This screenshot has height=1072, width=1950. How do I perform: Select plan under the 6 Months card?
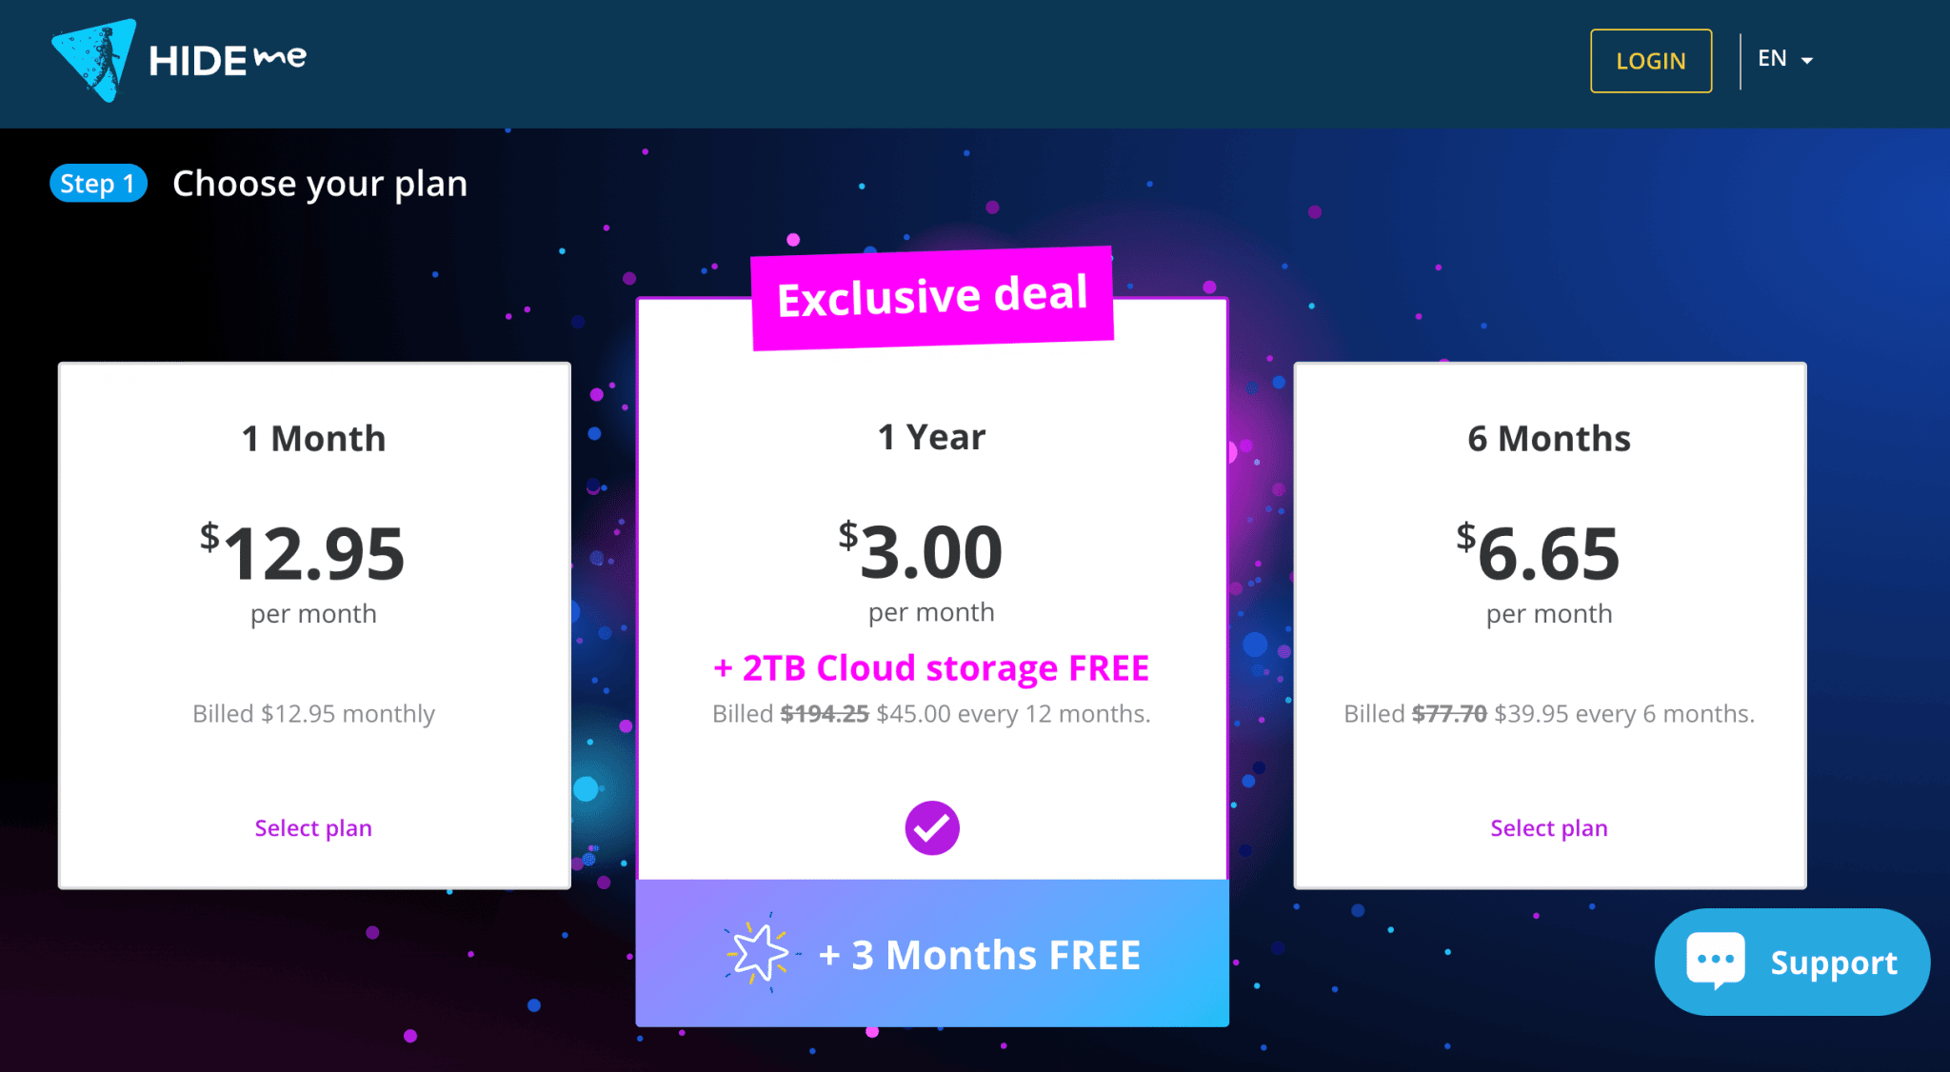[x=1548, y=827]
